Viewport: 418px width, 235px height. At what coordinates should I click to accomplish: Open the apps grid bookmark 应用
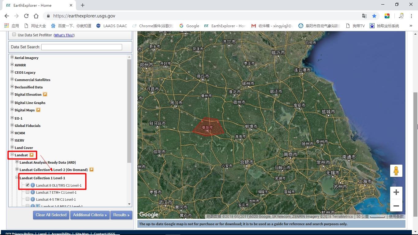12,26
